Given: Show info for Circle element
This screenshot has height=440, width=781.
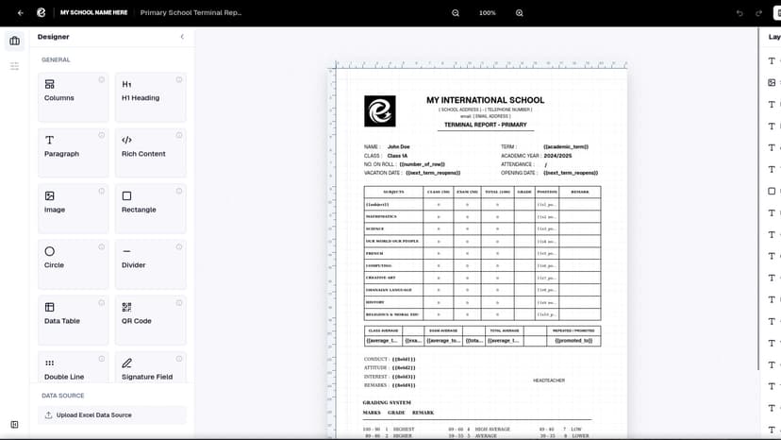Looking at the screenshot, I should pos(102,247).
